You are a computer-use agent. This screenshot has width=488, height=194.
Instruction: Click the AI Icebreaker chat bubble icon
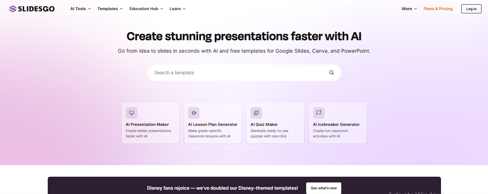[x=319, y=113]
